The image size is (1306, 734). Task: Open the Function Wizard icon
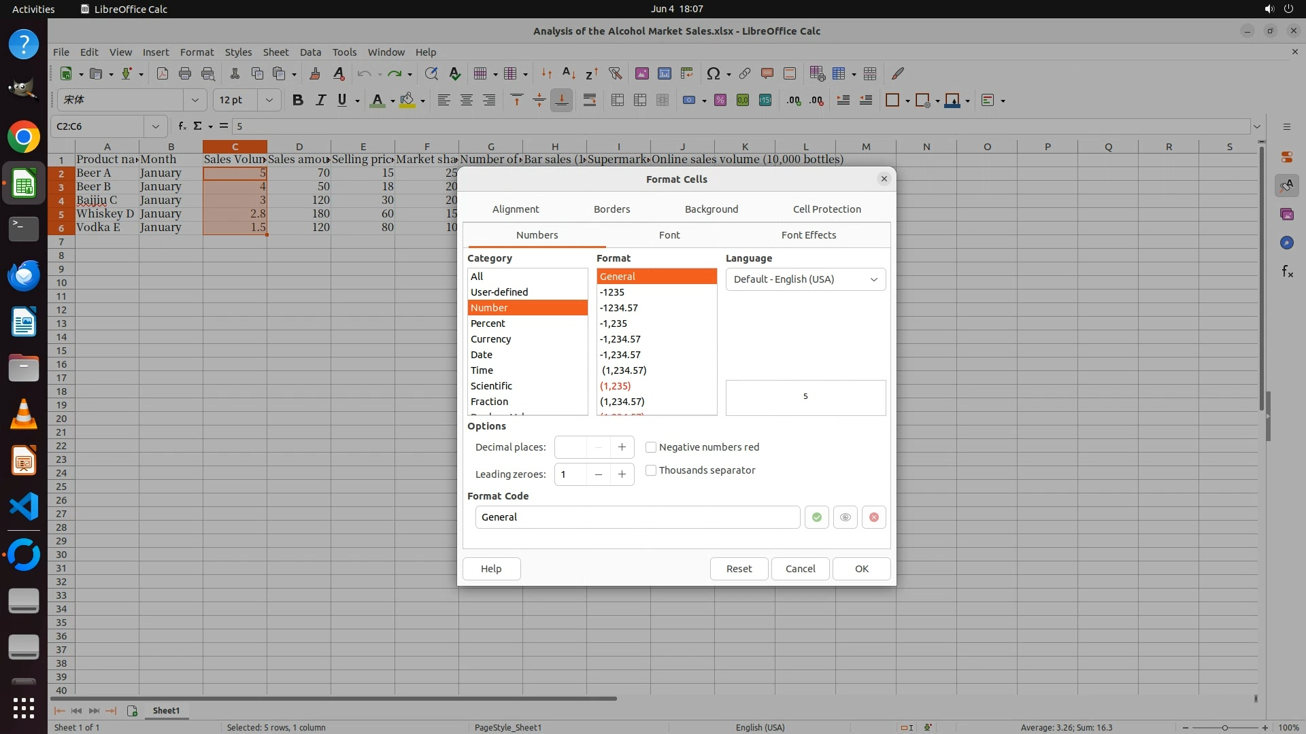(182, 126)
